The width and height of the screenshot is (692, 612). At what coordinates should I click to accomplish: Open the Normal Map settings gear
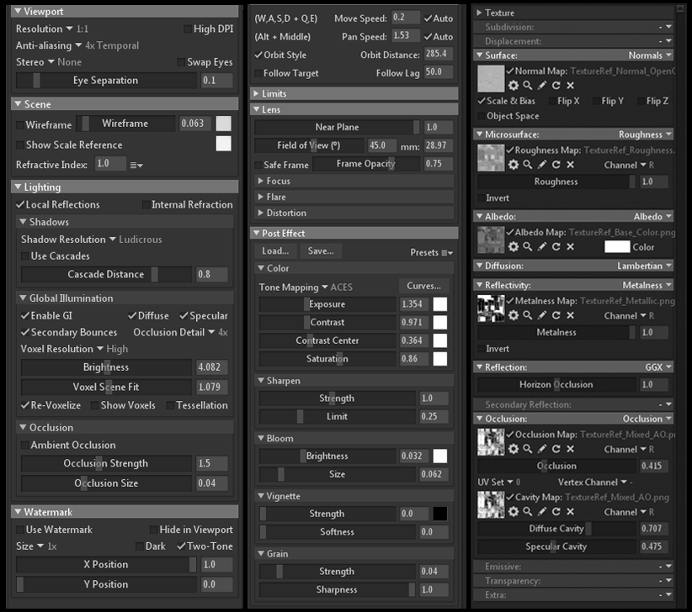coord(513,86)
